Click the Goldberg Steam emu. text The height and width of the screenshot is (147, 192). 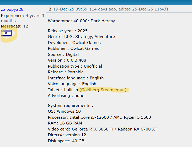pyautogui.click(x=103, y=90)
